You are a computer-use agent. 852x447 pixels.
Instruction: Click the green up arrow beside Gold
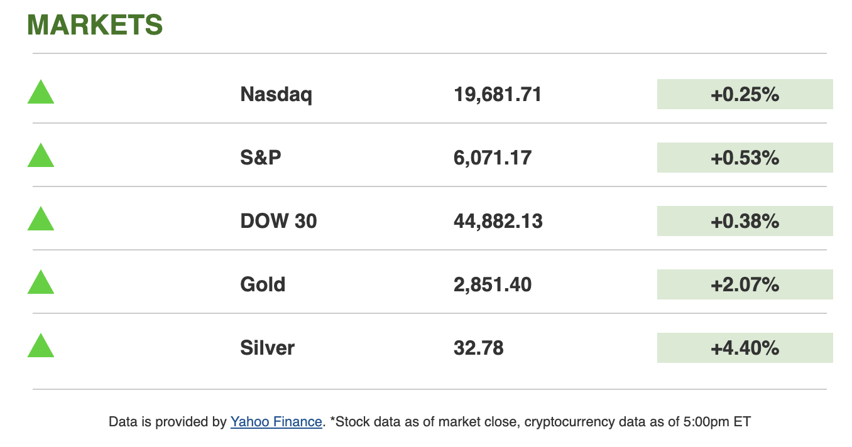pyautogui.click(x=41, y=283)
